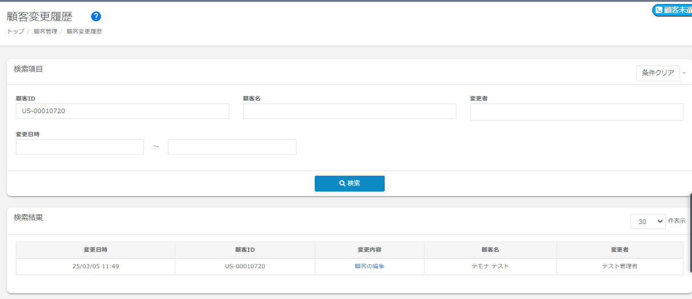The width and height of the screenshot is (692, 299).
Task: Click the 変更内容 column header
Action: coord(369,250)
